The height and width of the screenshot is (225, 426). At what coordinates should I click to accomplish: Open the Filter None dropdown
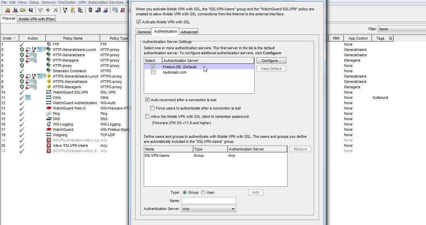click(402, 29)
